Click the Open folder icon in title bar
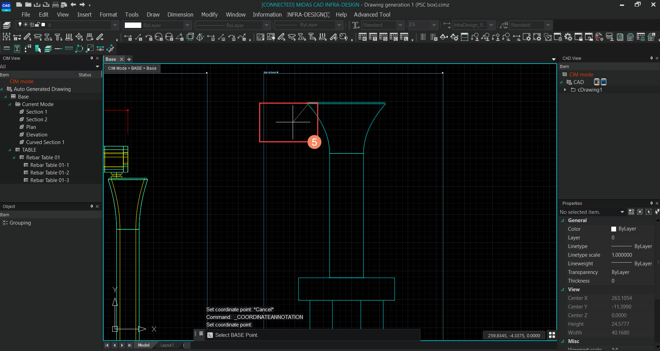 click(28, 4)
